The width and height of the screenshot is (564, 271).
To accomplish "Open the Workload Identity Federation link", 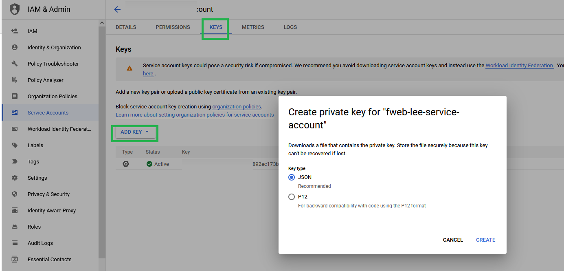I will click(x=519, y=66).
